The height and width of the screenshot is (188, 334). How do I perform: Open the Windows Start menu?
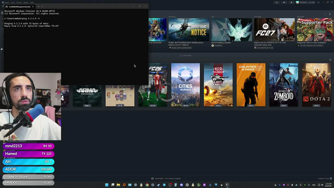click(x=107, y=185)
